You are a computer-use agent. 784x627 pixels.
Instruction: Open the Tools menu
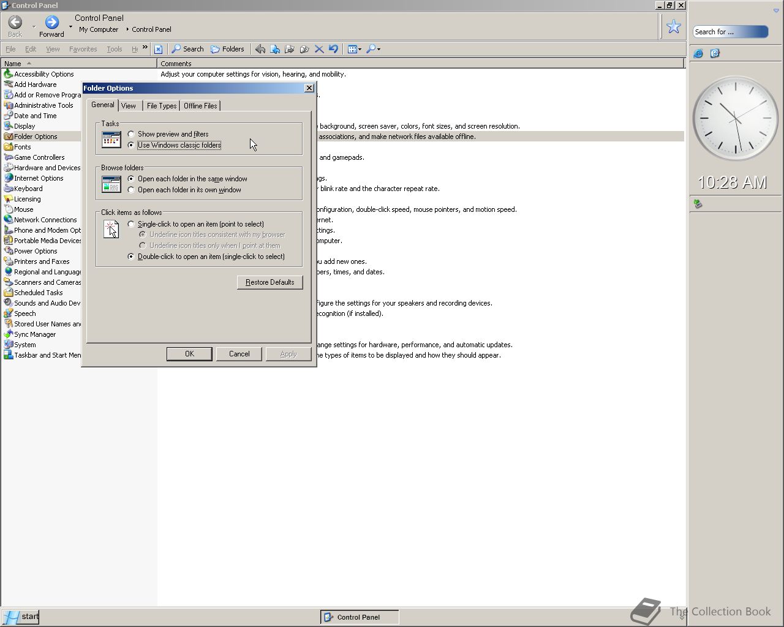[115, 49]
